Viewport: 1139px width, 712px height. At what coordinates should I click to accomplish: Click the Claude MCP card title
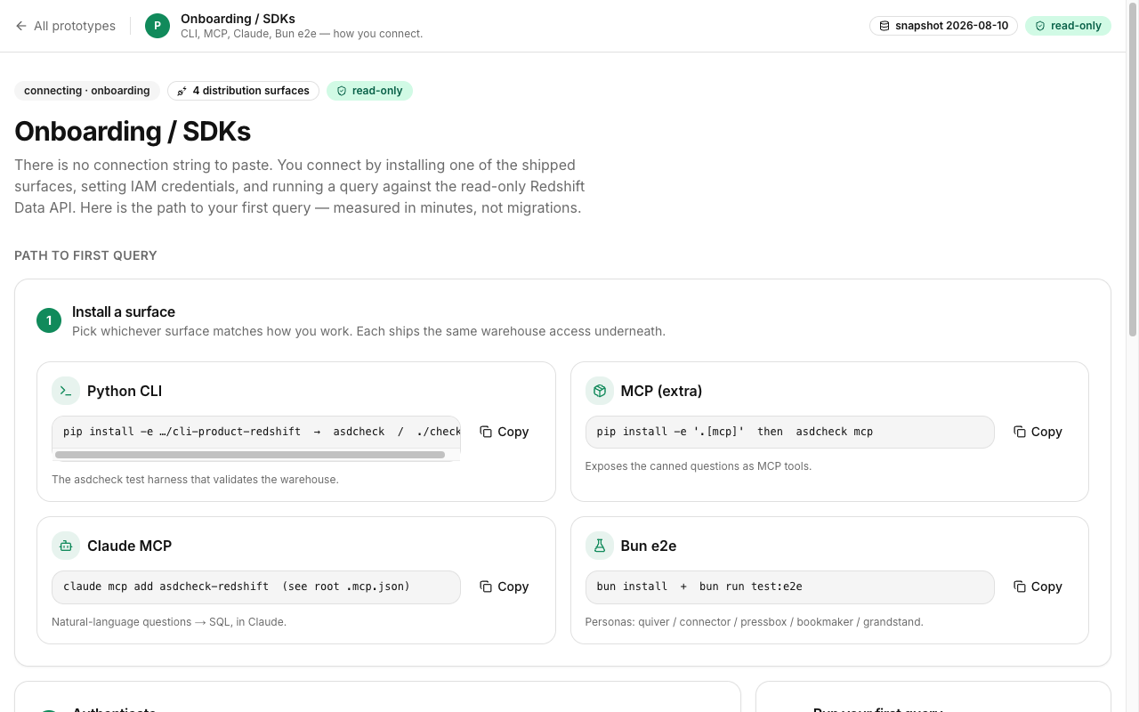tap(129, 546)
